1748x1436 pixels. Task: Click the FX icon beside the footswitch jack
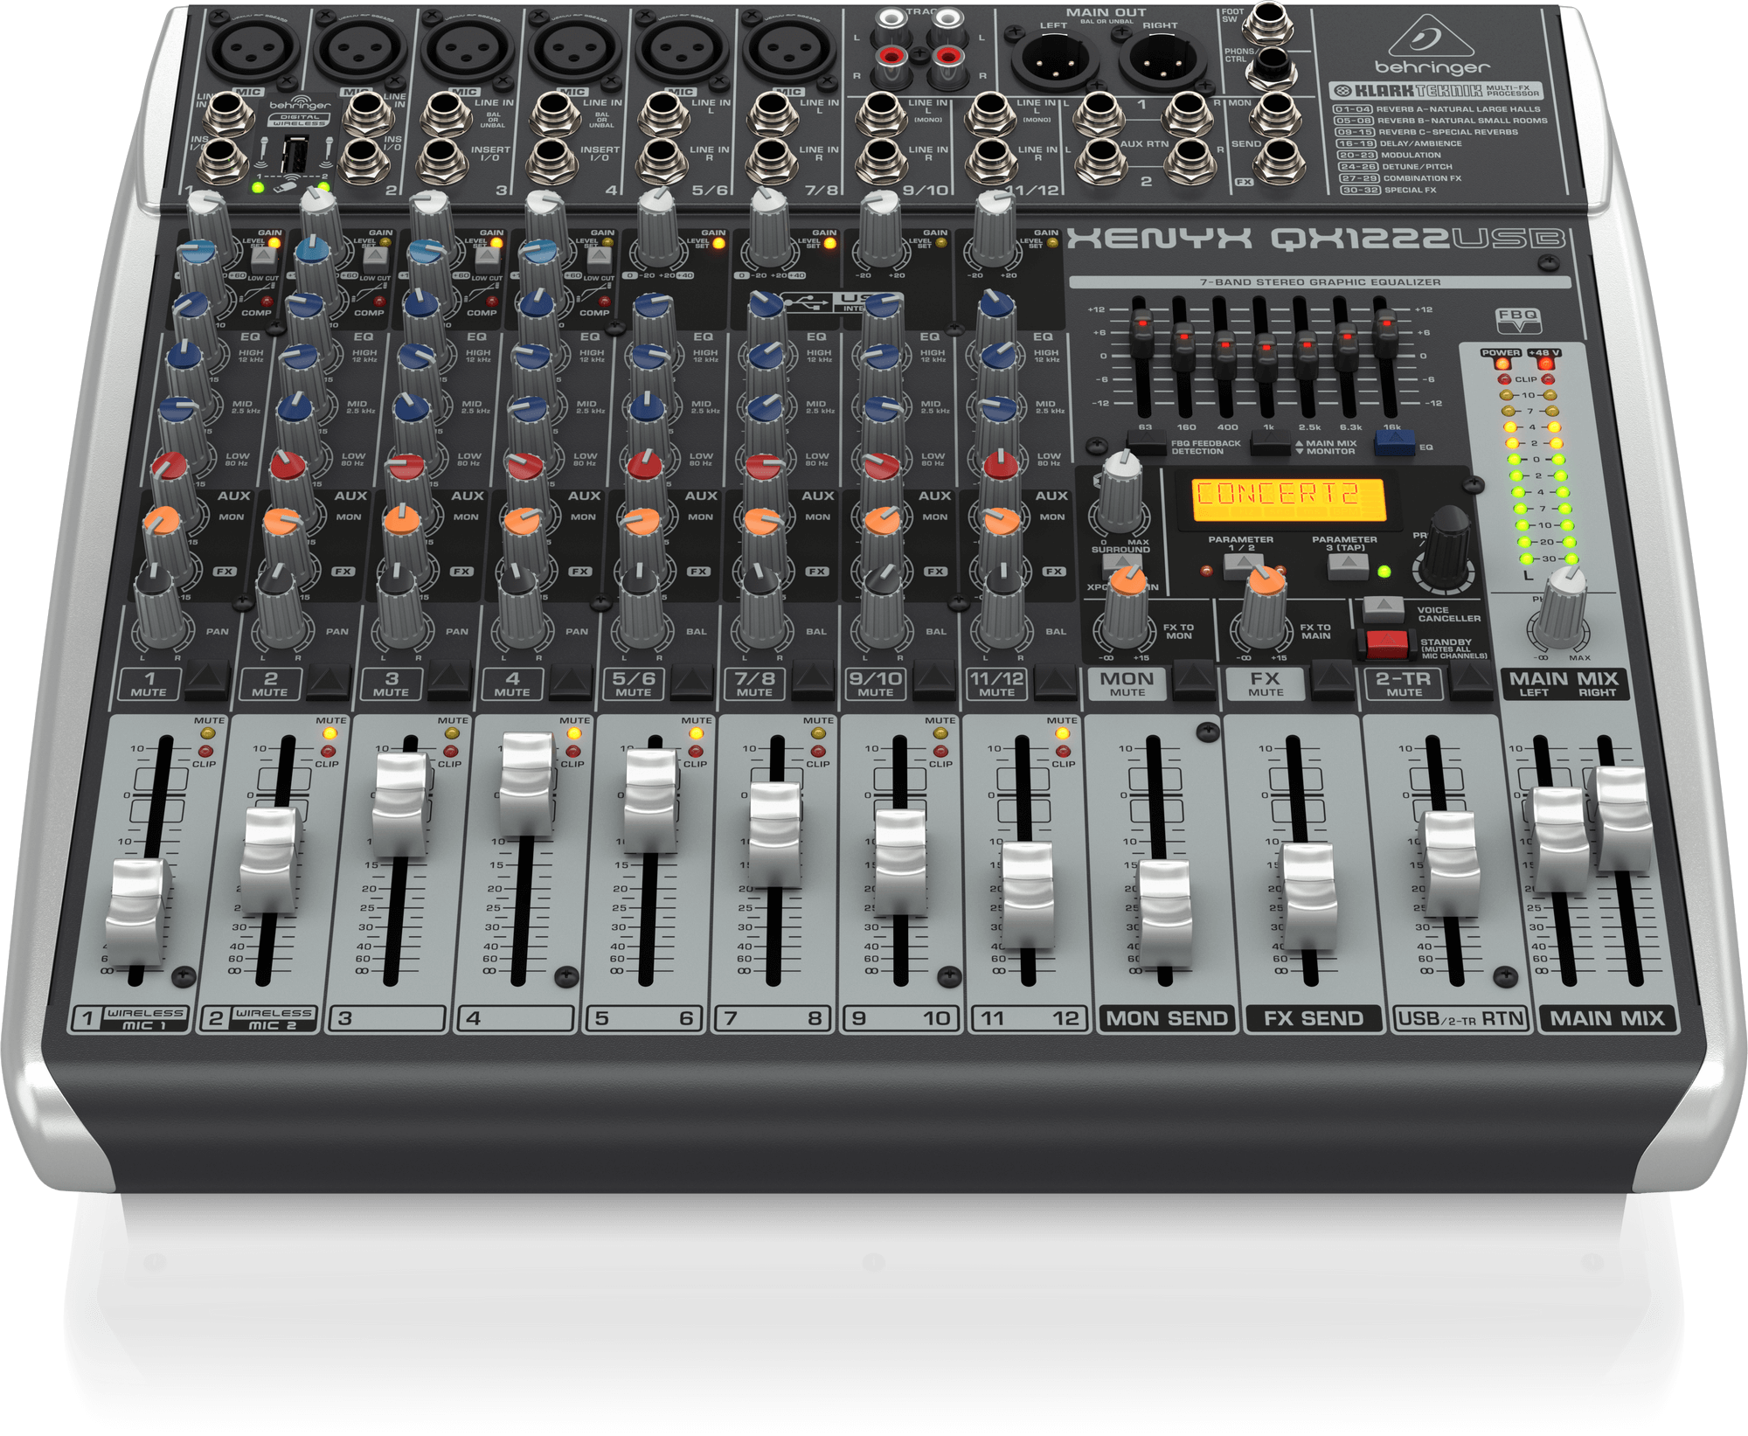pyautogui.click(x=1244, y=182)
